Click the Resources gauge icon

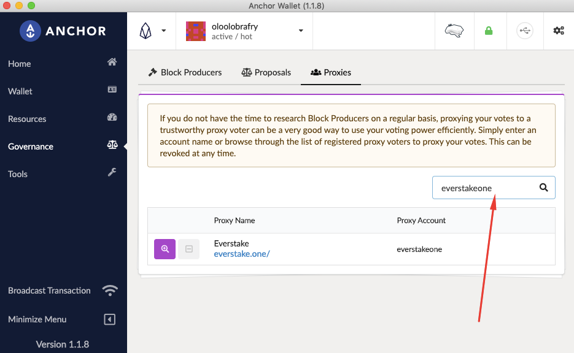112,117
